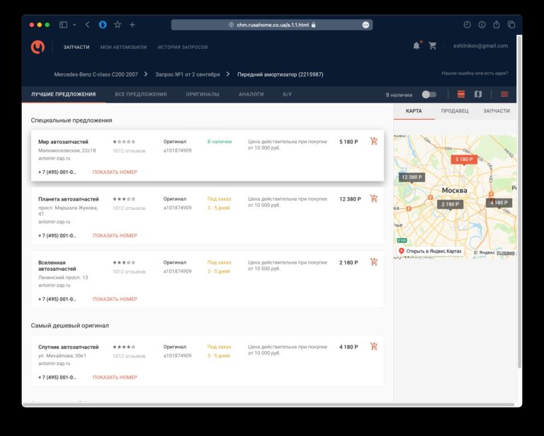Click the В наличии status text
This screenshot has width=544, height=436.
220,142
